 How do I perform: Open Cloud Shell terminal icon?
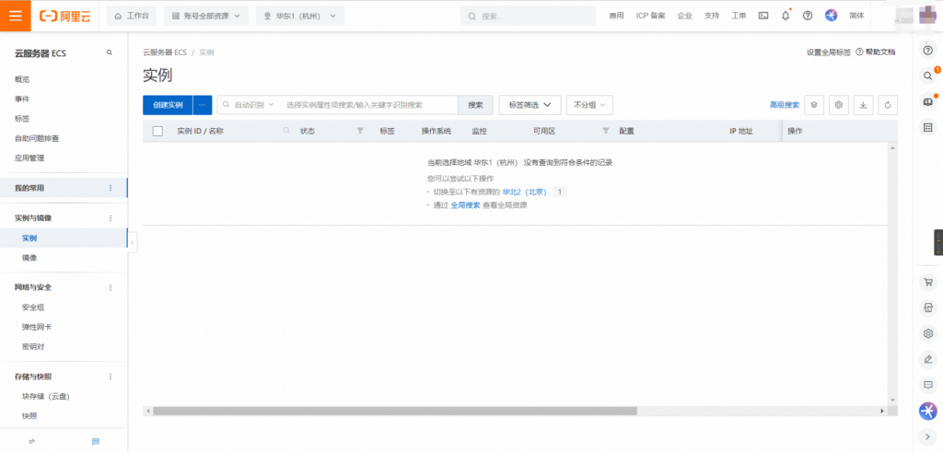763,16
